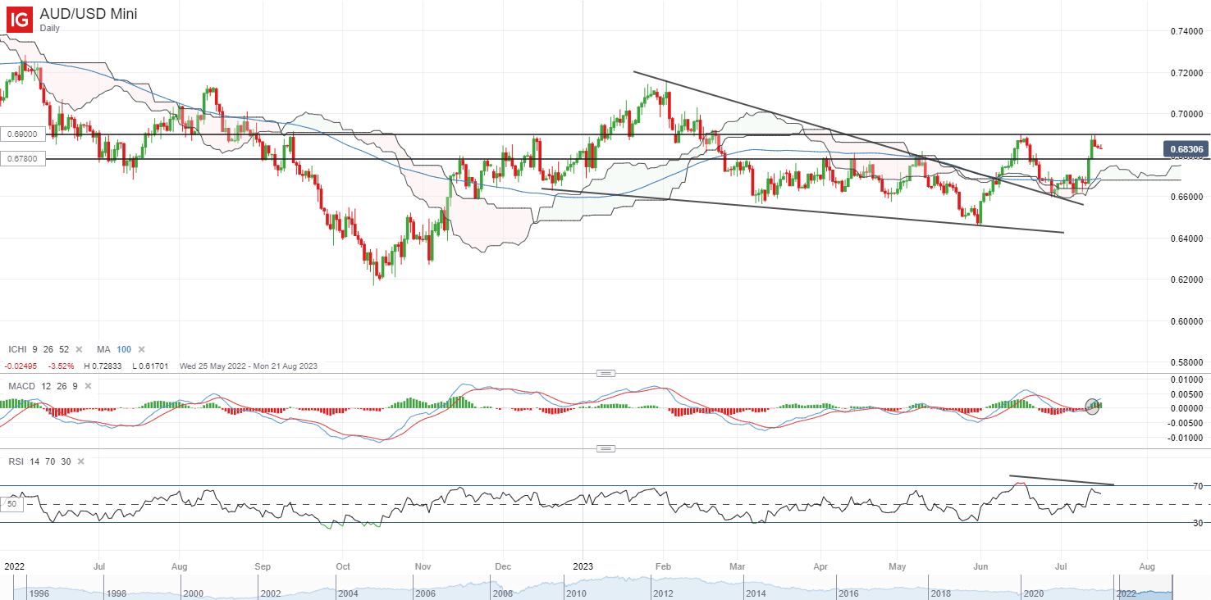Click the AUD/USD Mini market title

(89, 13)
